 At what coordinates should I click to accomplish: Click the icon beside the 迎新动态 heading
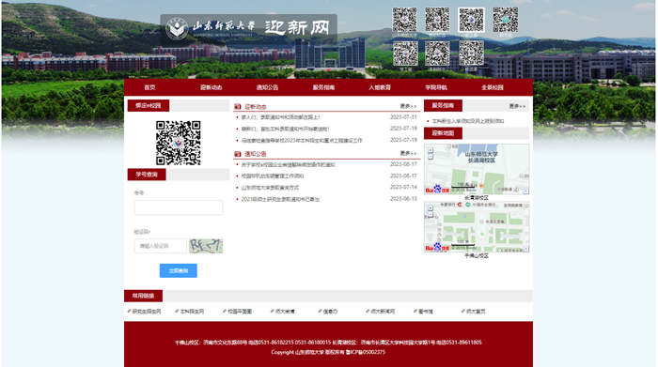click(238, 107)
